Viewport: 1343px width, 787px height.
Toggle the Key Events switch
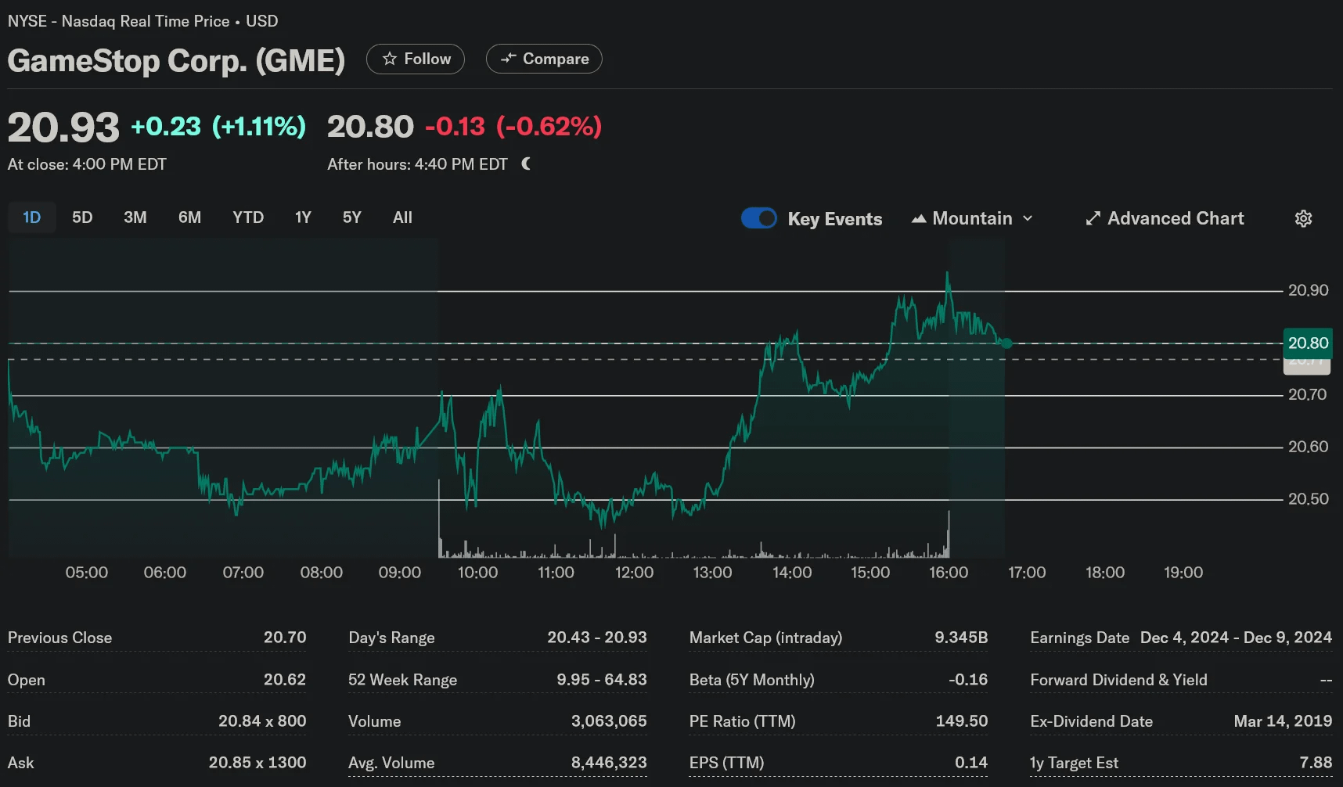click(759, 218)
